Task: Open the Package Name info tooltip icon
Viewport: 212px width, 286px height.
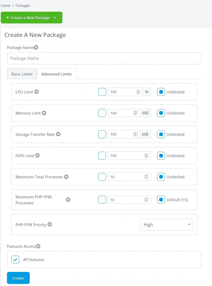Action: point(36,47)
